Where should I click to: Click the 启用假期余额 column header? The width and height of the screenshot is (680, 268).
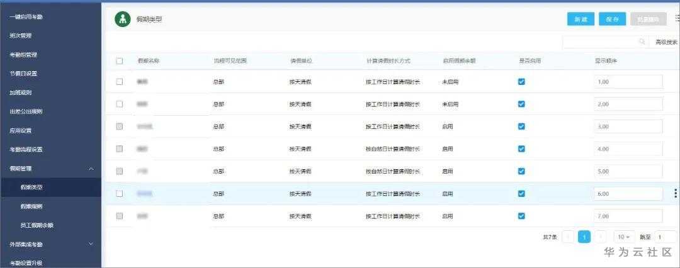(459, 61)
